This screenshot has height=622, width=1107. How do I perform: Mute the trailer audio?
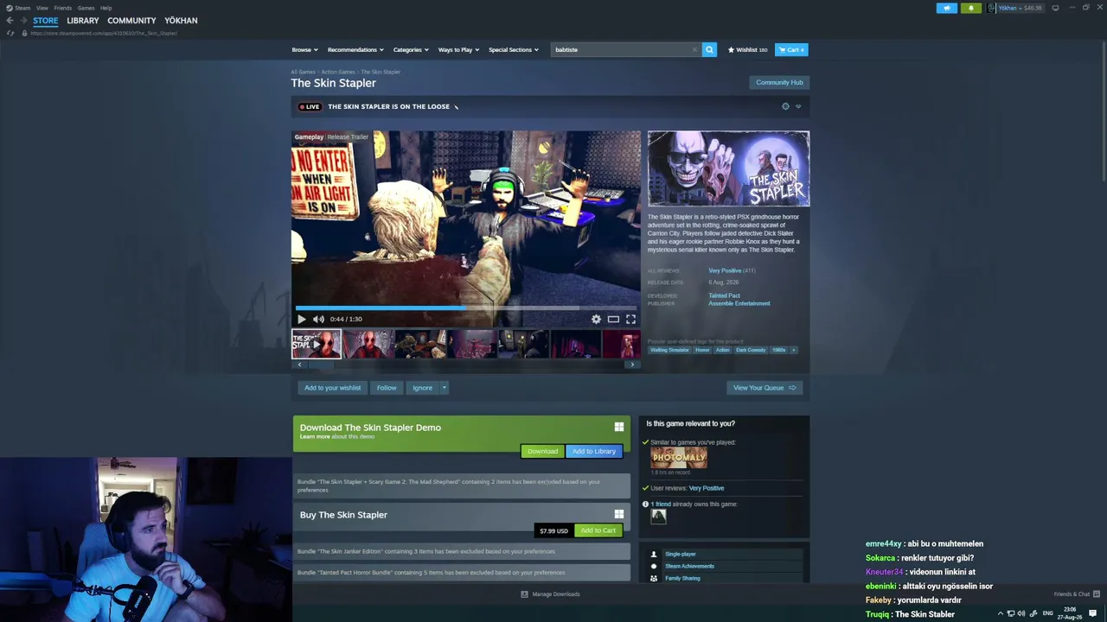318,320
